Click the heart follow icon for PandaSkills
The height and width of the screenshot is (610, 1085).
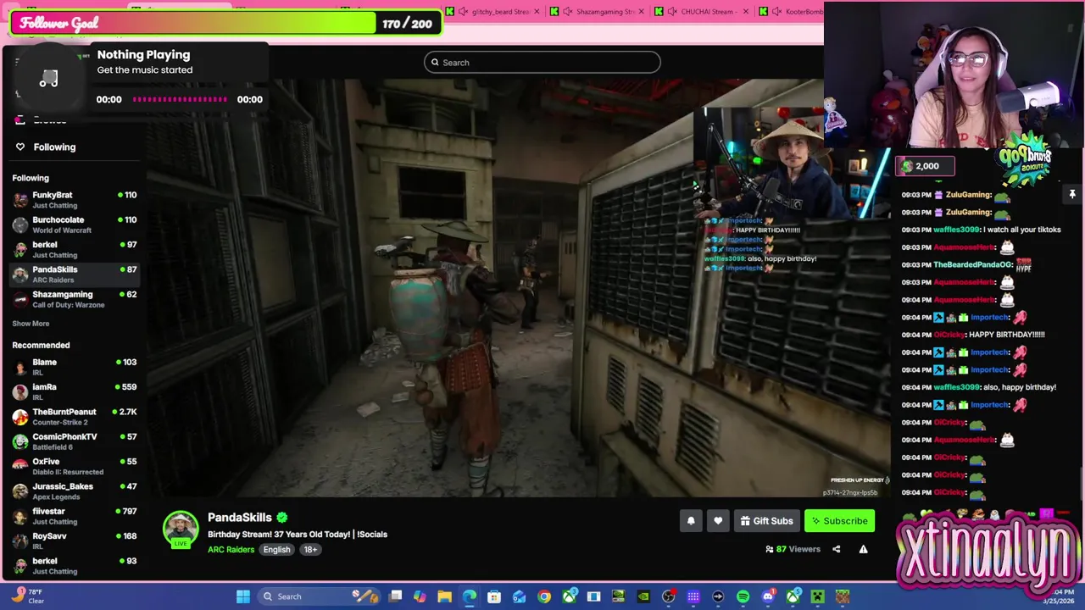click(718, 521)
